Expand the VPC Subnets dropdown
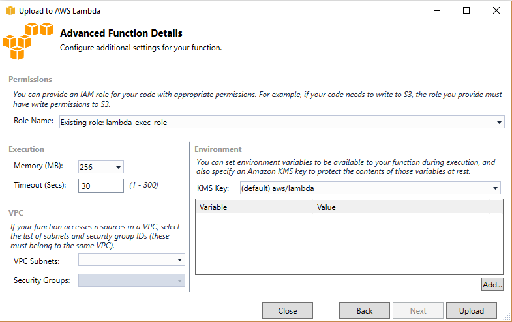This screenshot has width=512, height=322. (x=132, y=260)
